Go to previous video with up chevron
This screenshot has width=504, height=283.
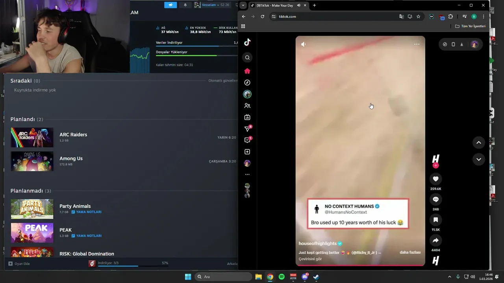[479, 143]
